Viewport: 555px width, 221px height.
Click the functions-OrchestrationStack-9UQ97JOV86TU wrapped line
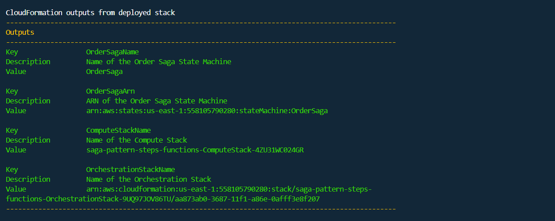pyautogui.click(x=162, y=199)
